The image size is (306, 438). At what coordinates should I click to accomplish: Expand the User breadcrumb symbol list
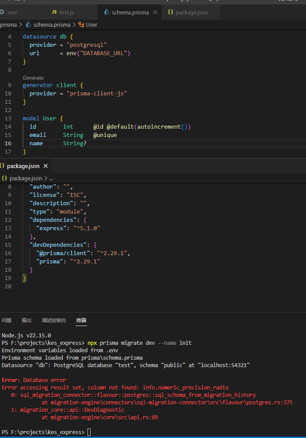pos(91,25)
